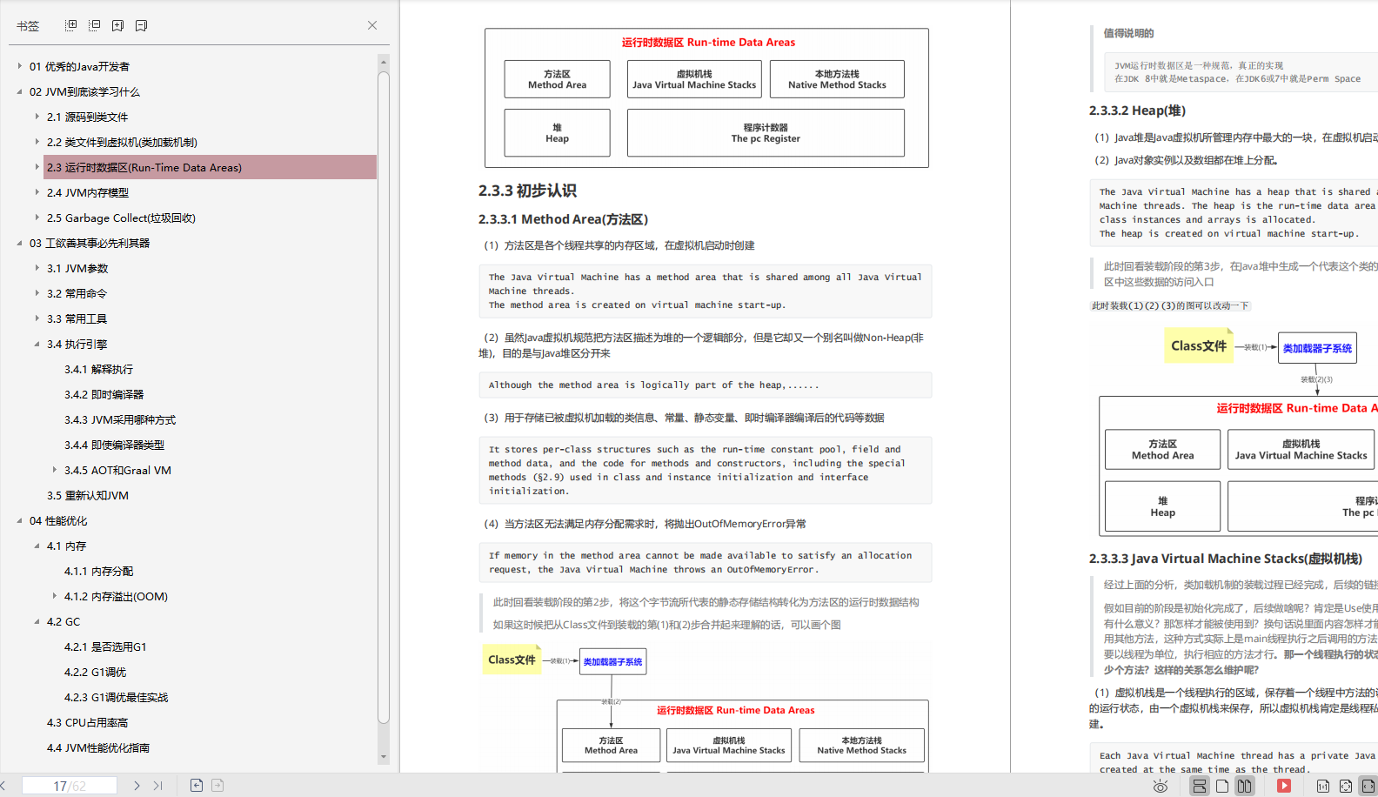
Task: Click heading 2.3.3.3 Java Virtual Machine Stacks
Action: (1226, 559)
